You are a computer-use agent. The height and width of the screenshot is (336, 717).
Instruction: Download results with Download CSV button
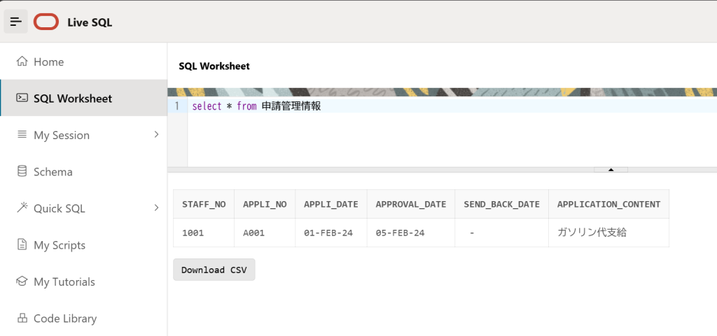[214, 270]
